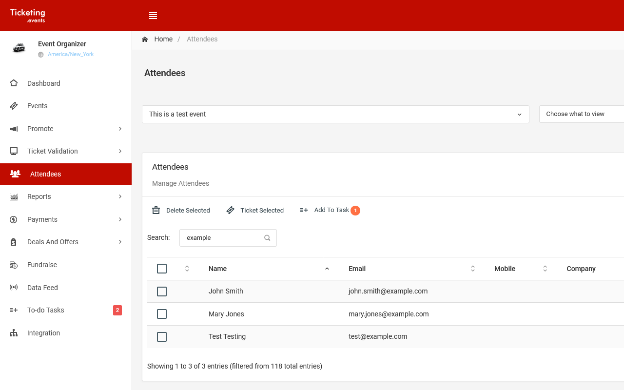This screenshot has height=390, width=624.
Task: Click the john.smith@example.com email cell
Action: pyautogui.click(x=388, y=291)
